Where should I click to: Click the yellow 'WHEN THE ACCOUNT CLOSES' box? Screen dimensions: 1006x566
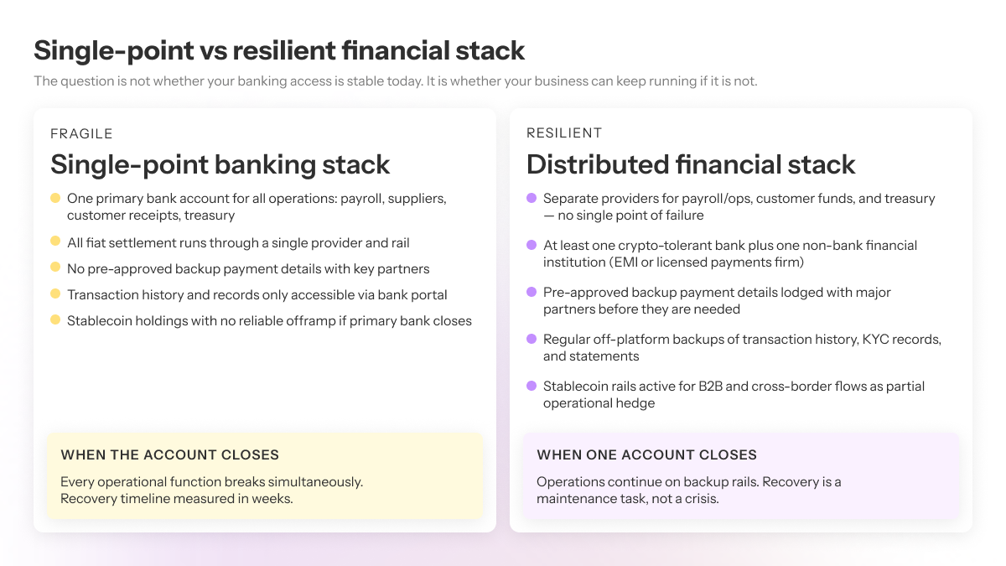pyautogui.click(x=265, y=476)
